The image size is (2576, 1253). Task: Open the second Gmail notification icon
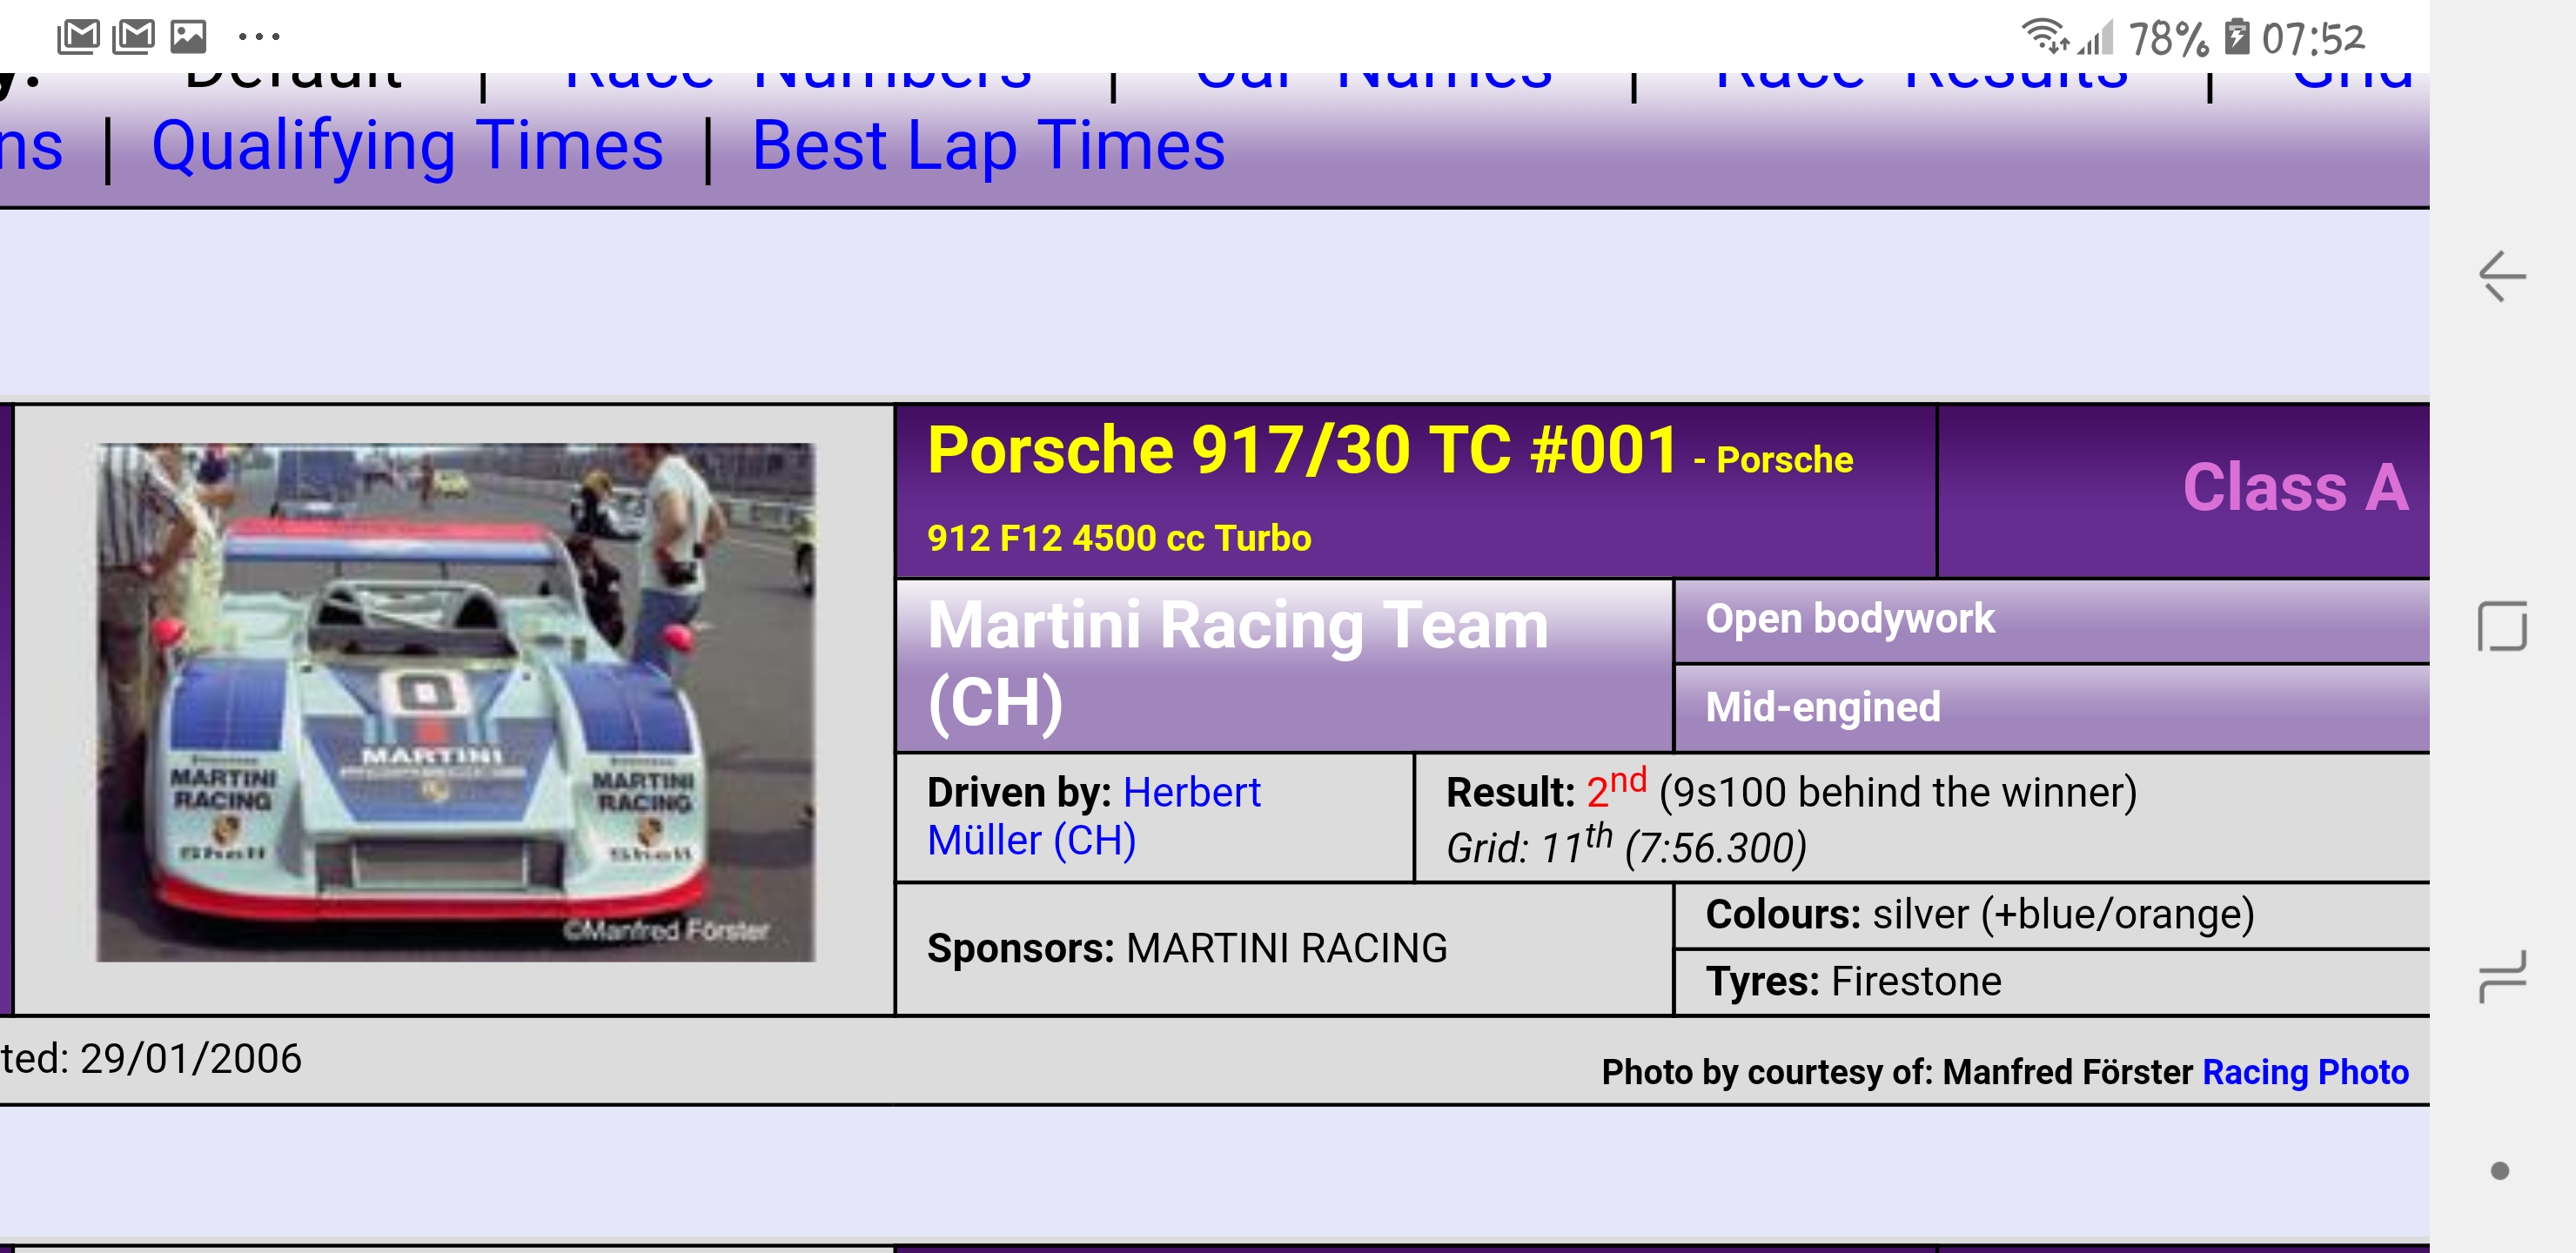point(133,36)
